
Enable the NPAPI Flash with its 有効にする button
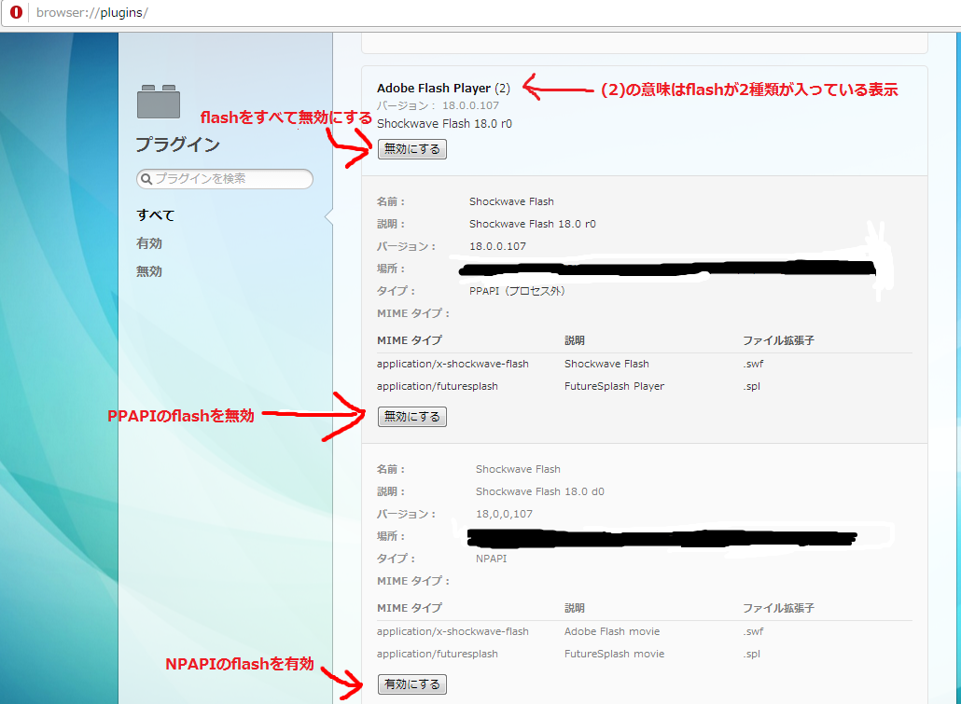click(411, 683)
